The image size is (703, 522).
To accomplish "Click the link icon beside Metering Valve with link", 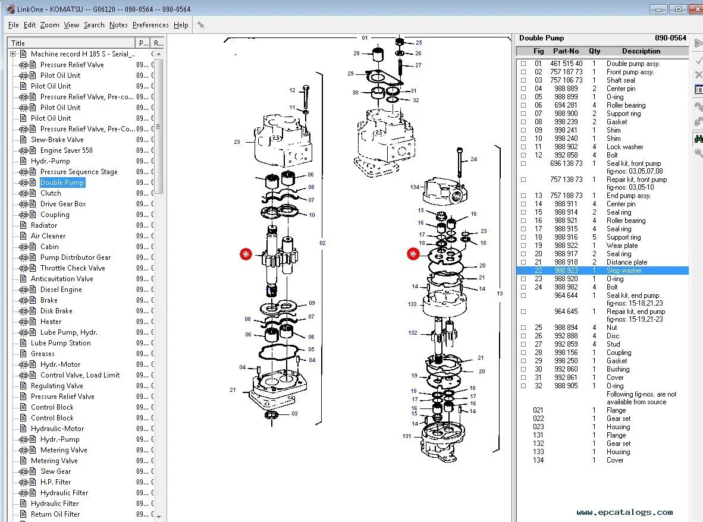I will [x=24, y=450].
